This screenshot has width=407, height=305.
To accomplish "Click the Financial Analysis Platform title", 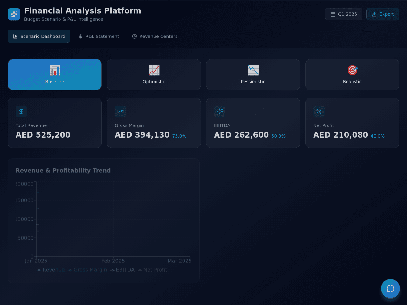I will 83,11.
